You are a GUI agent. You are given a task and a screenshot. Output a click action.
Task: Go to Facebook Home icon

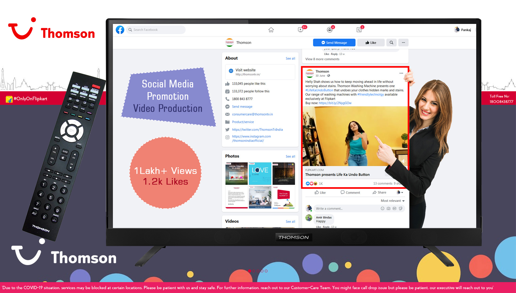pyautogui.click(x=271, y=30)
